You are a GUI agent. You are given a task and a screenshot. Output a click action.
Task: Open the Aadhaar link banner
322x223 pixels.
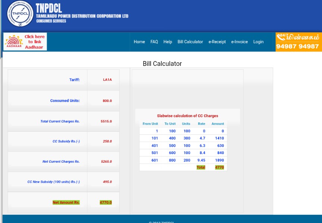tap(25, 42)
